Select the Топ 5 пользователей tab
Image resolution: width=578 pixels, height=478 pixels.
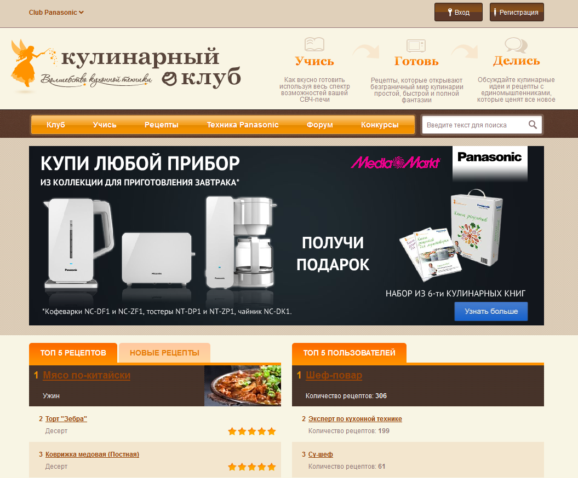click(349, 353)
